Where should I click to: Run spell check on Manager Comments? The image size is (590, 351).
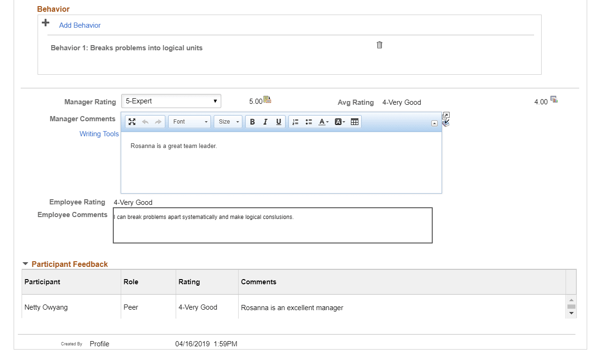pyautogui.click(x=445, y=123)
